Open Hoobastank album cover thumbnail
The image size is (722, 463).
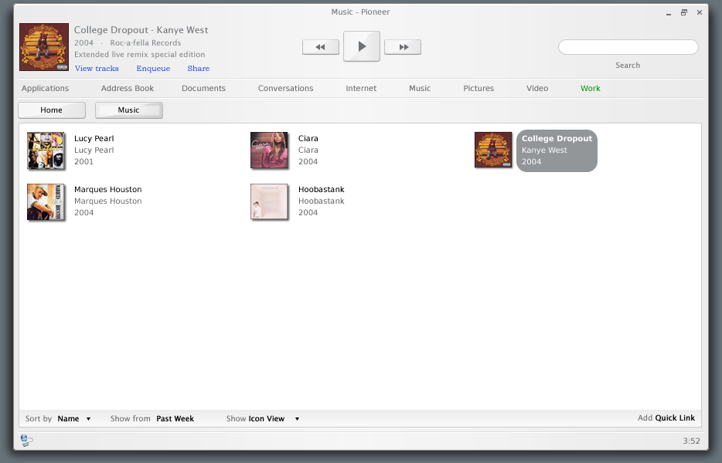269,201
